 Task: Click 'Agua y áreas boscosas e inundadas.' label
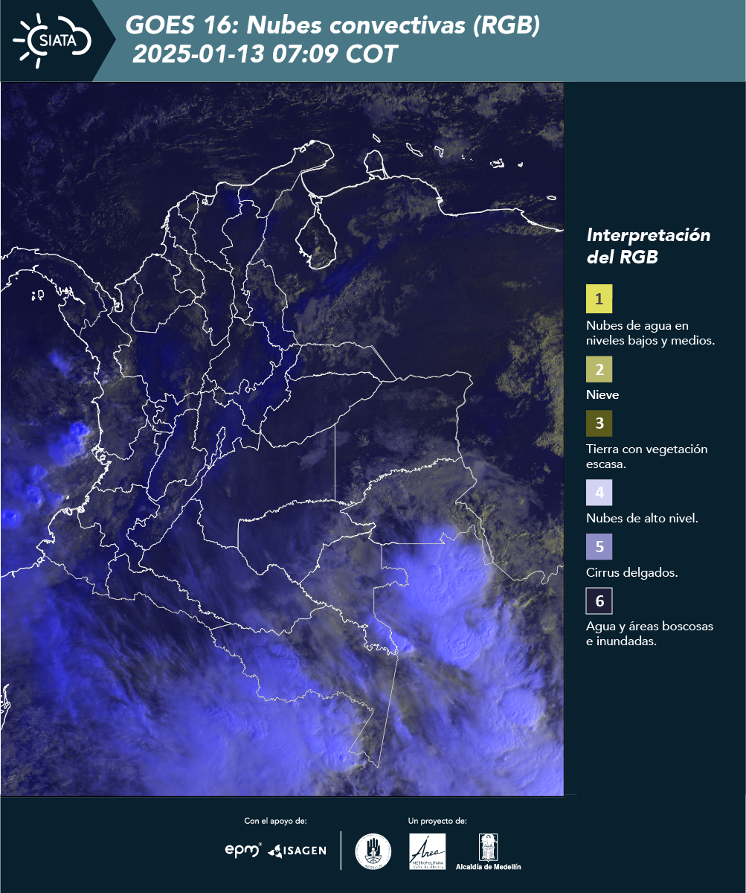click(649, 634)
